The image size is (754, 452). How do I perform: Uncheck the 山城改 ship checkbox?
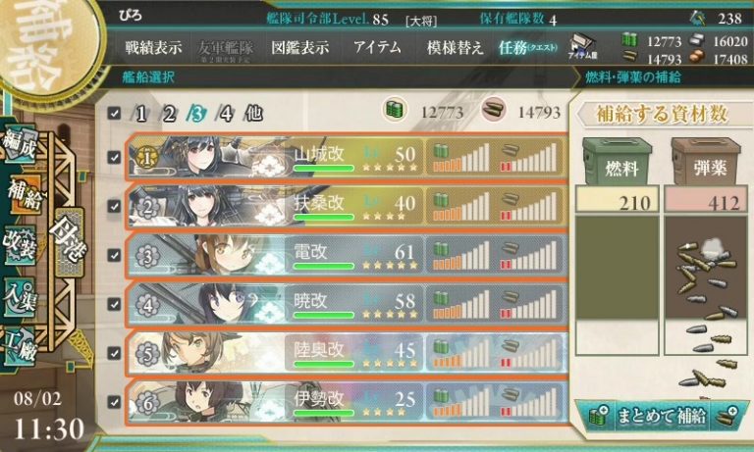pyautogui.click(x=114, y=157)
